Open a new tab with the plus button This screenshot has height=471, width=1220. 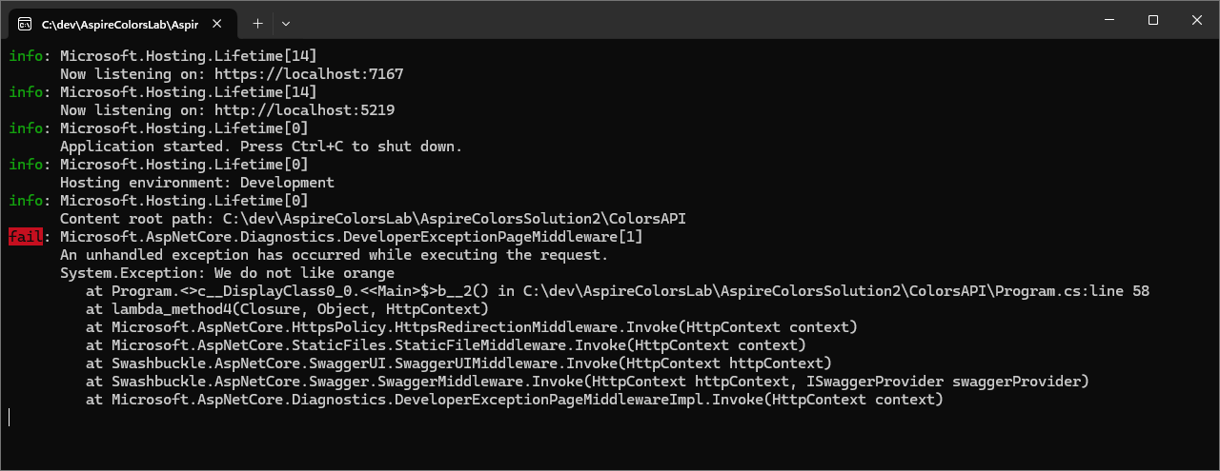point(257,22)
